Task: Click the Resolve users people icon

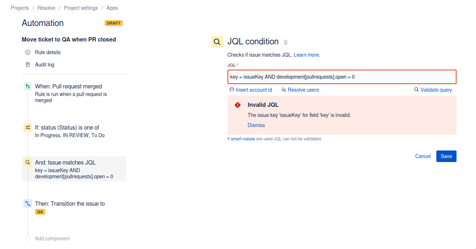Action: pos(284,90)
